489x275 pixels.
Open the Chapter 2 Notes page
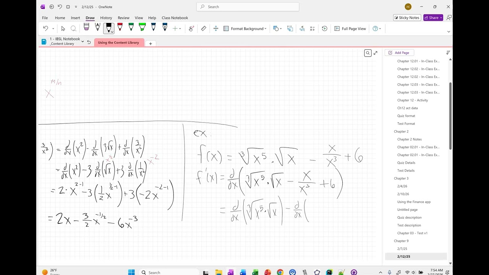click(x=409, y=139)
